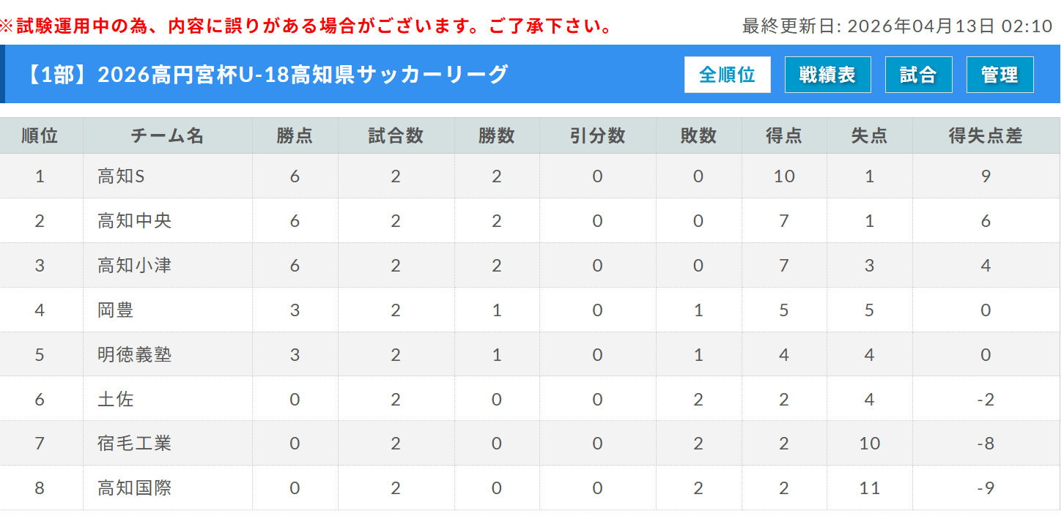Click the league title heading

coord(266,75)
